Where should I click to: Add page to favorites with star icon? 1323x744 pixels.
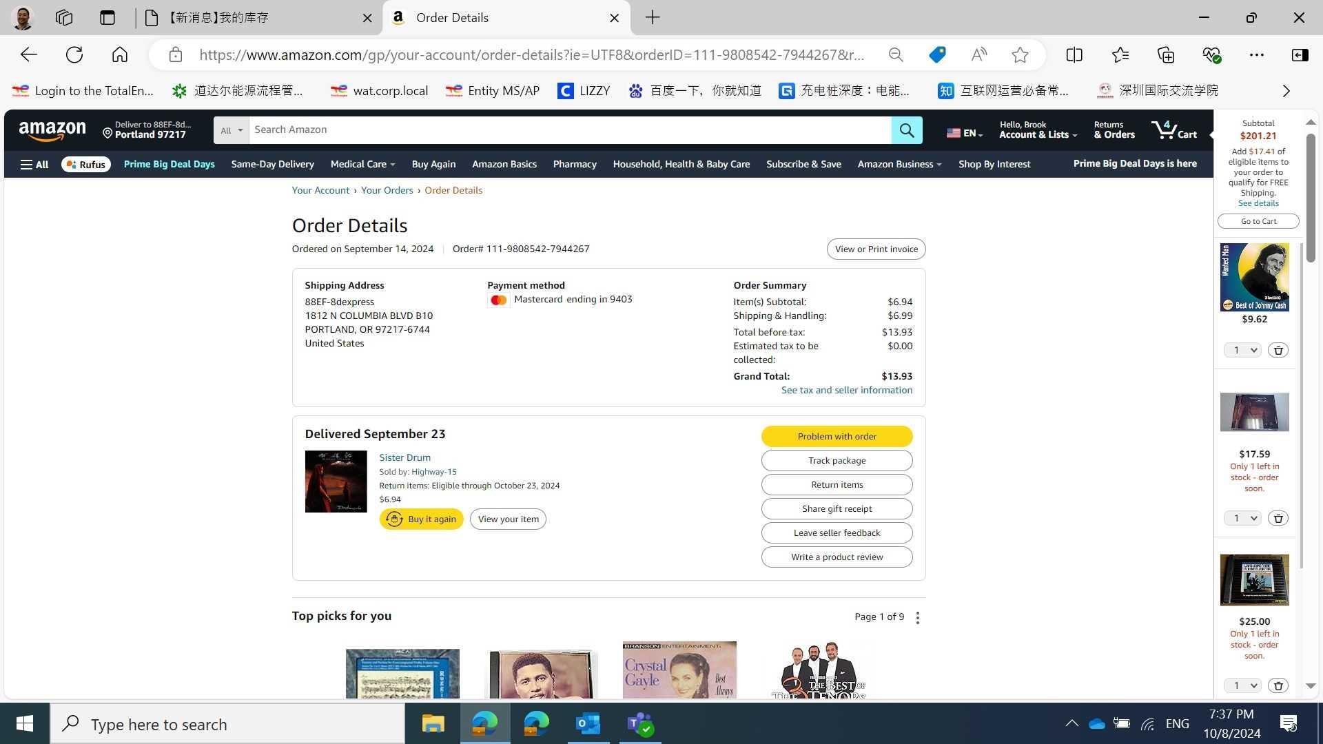[1020, 55]
